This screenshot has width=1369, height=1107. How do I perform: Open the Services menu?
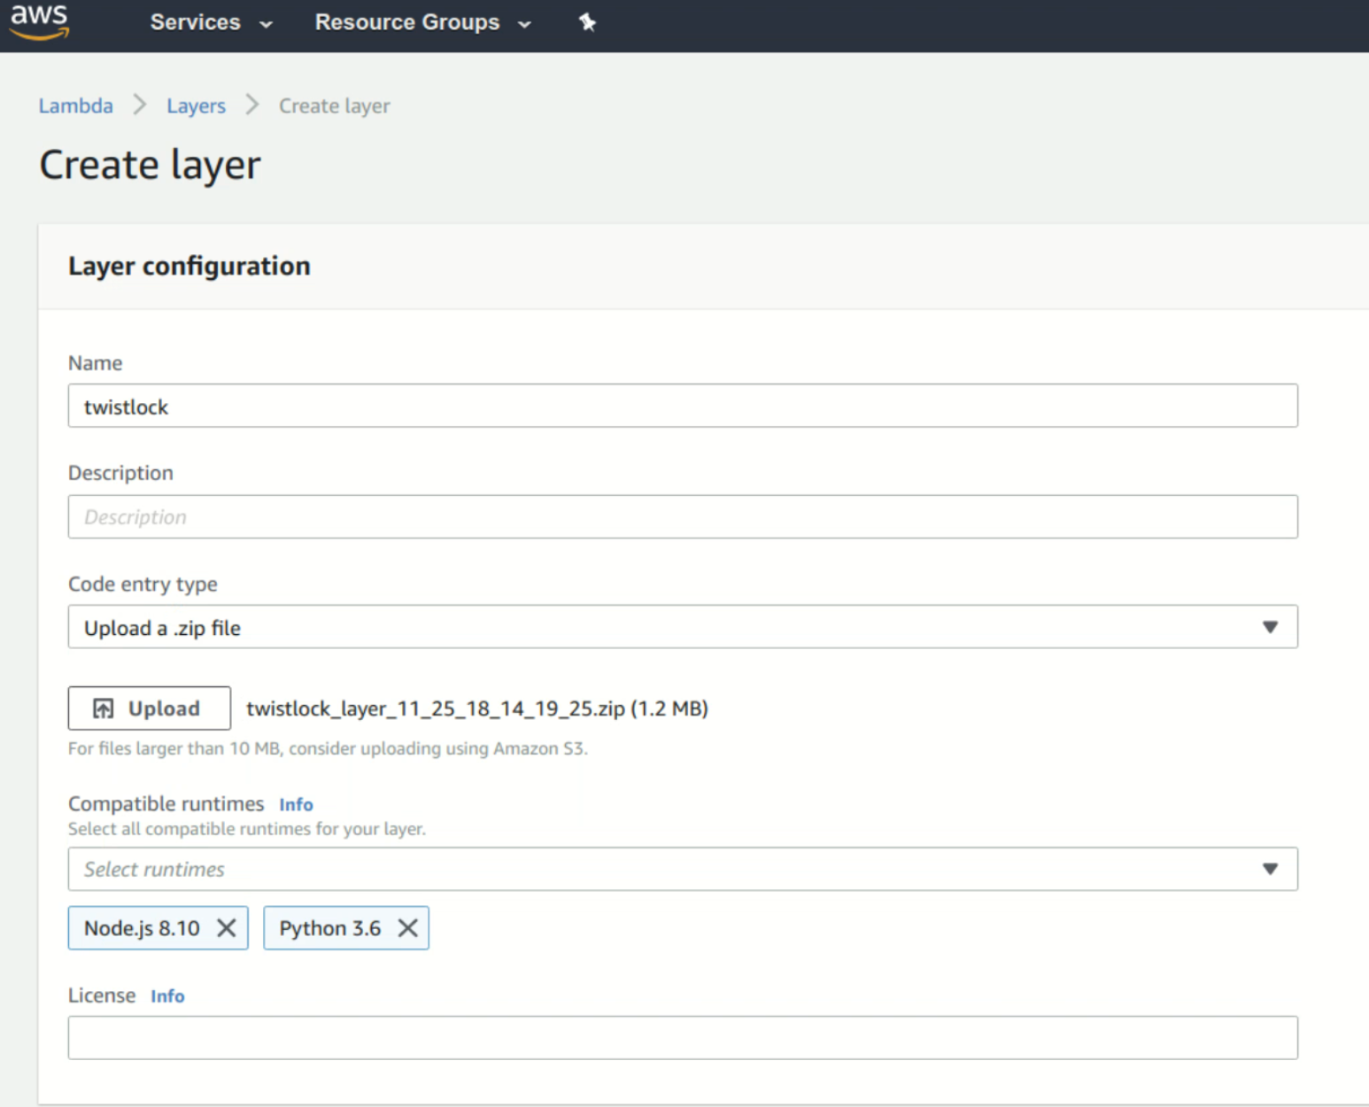[211, 22]
